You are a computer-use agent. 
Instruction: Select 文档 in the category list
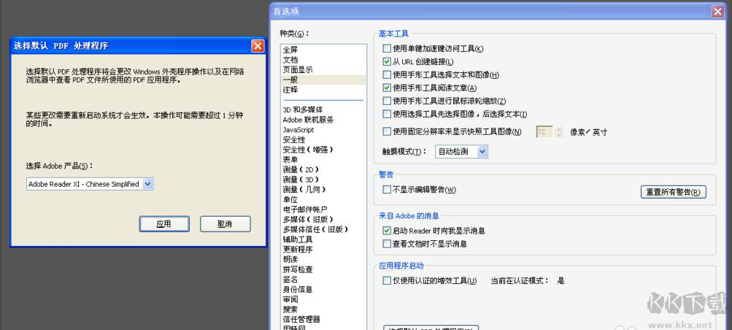point(290,60)
